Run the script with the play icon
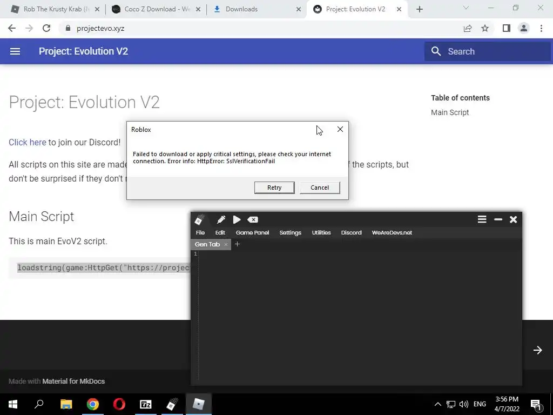Viewport: 553px width, 415px height. coord(237,219)
